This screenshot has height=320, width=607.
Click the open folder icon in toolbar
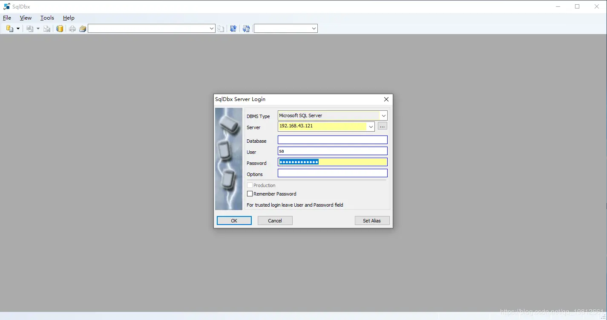pyautogui.click(x=83, y=29)
